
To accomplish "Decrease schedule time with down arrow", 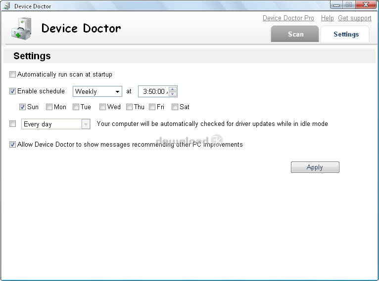I will pyautogui.click(x=173, y=94).
